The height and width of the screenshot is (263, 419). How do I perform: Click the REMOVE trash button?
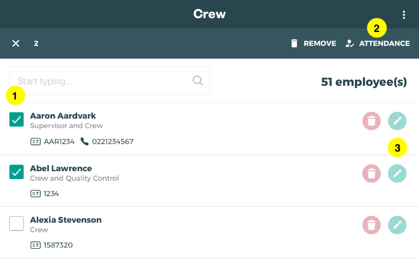[x=313, y=43]
